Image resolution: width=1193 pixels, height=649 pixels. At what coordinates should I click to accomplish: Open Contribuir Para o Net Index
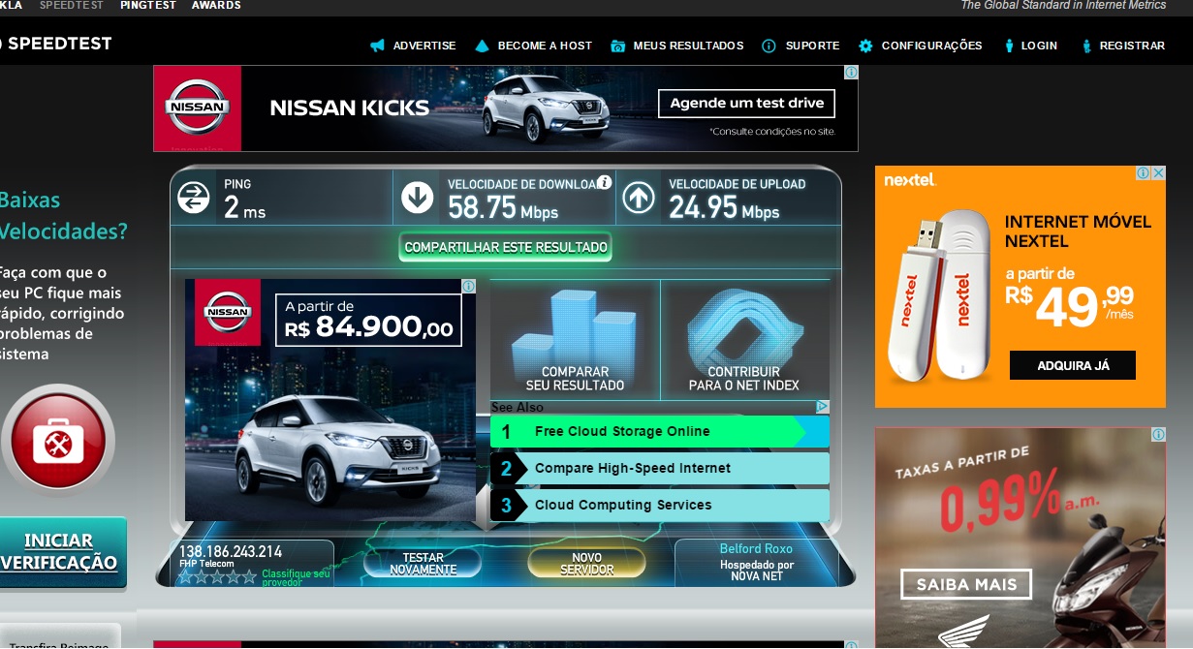(744, 341)
